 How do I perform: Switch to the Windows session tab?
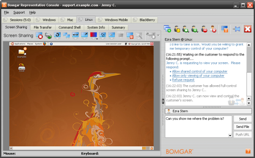tap(46, 20)
